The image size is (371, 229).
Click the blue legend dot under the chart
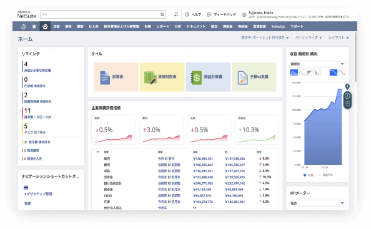click(x=305, y=175)
